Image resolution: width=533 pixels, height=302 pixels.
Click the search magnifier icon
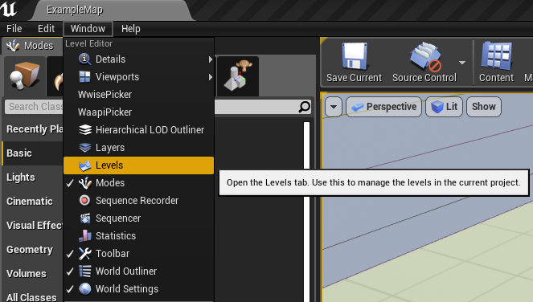click(x=304, y=107)
